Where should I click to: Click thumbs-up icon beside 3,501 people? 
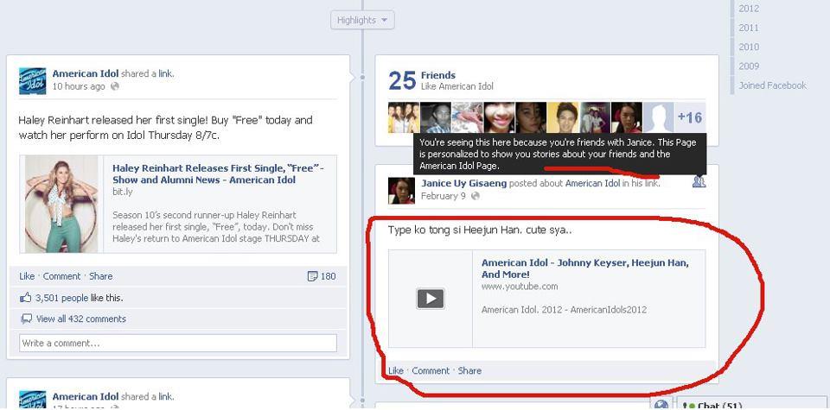pyautogui.click(x=25, y=298)
